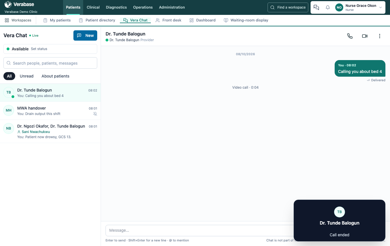Select the Dr. Tunde Balogun conversation row
This screenshot has height=246, width=390.
pyautogui.click(x=50, y=93)
